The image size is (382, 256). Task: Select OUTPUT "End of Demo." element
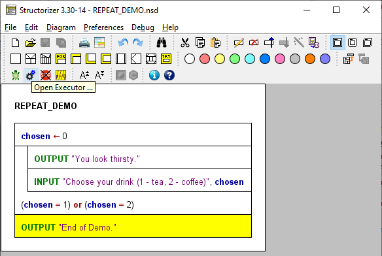tap(133, 226)
